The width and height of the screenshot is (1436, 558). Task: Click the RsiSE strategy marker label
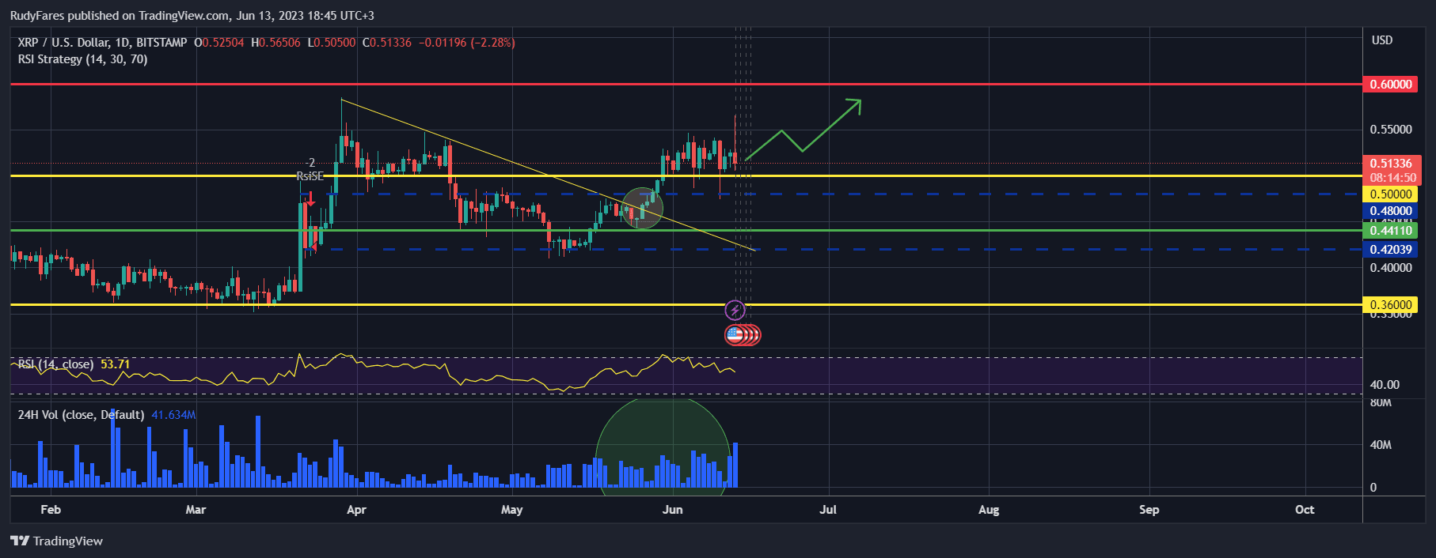point(310,176)
